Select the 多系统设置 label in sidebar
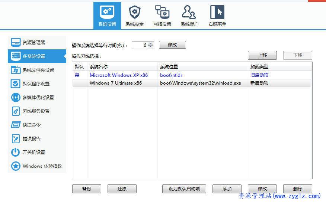The width and height of the screenshot is (326, 203). [x=34, y=56]
